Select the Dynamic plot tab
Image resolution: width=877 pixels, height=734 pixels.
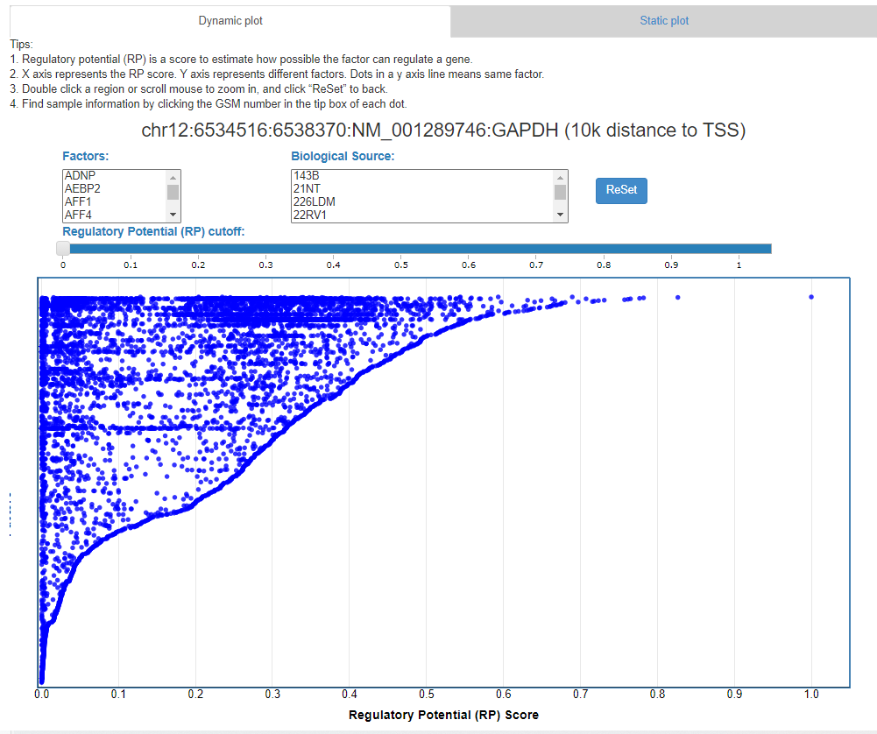pos(230,21)
